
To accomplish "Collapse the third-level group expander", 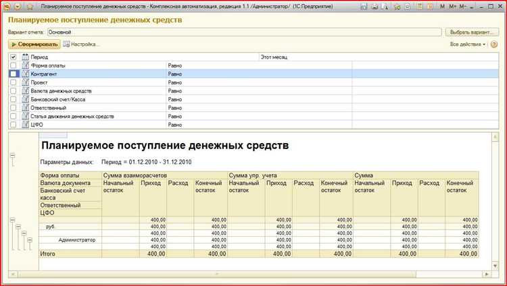I will (24, 233).
